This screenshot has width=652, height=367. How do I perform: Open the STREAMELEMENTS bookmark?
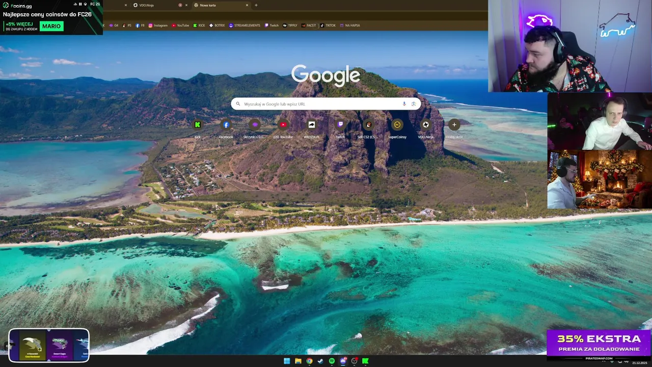click(x=244, y=25)
